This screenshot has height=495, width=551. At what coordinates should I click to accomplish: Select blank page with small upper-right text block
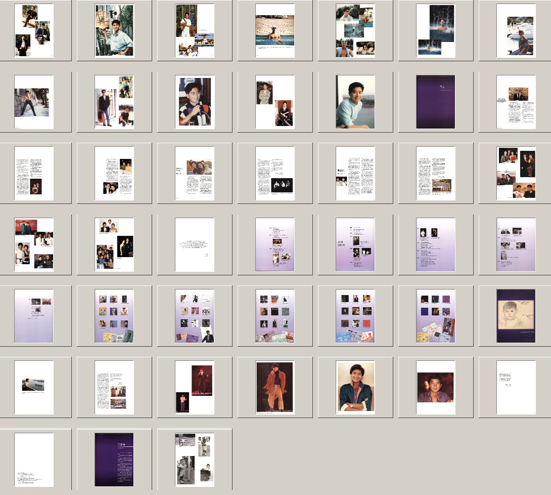[x=516, y=387]
